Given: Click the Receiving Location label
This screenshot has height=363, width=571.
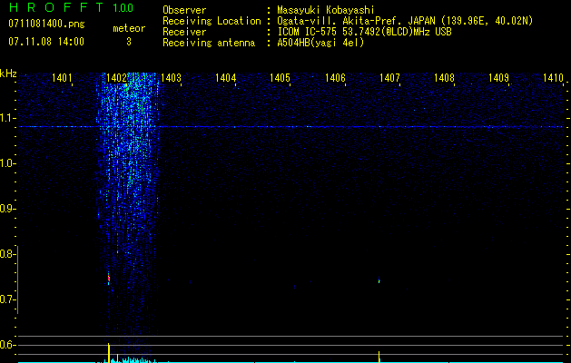Looking at the screenshot, I should coord(212,21).
